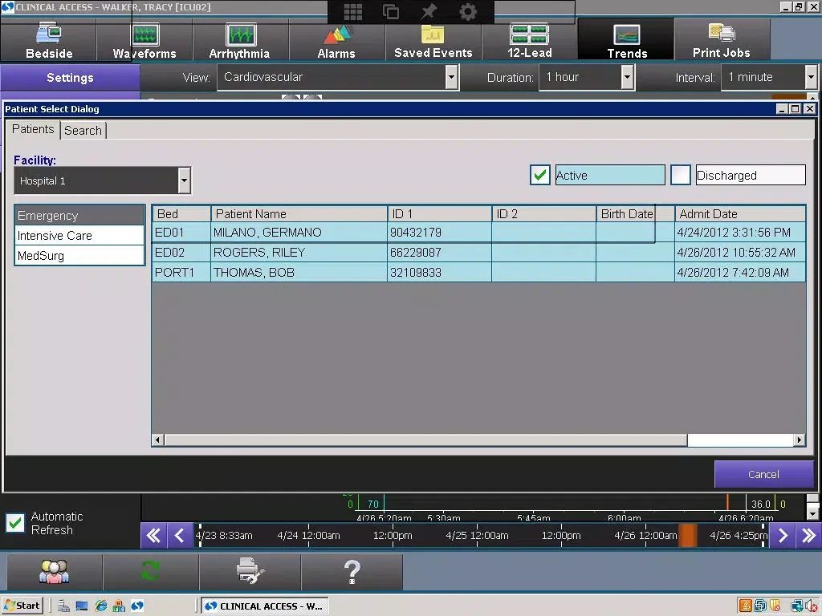Screen dimensions: 822x616
Task: Click the Cancel button
Action: (x=763, y=474)
